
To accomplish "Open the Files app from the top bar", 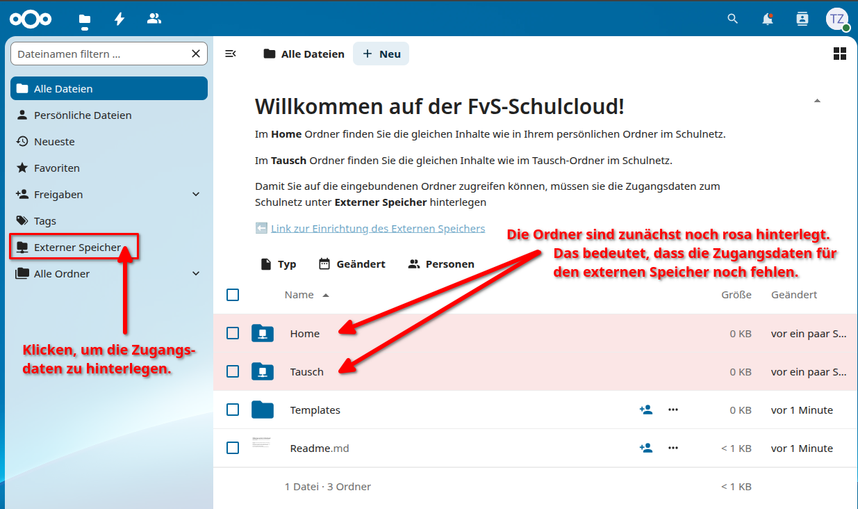I will coord(84,19).
